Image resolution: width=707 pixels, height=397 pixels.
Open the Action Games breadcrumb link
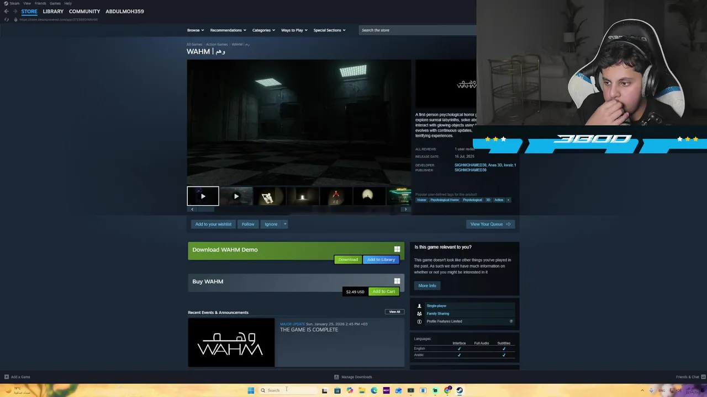point(217,44)
